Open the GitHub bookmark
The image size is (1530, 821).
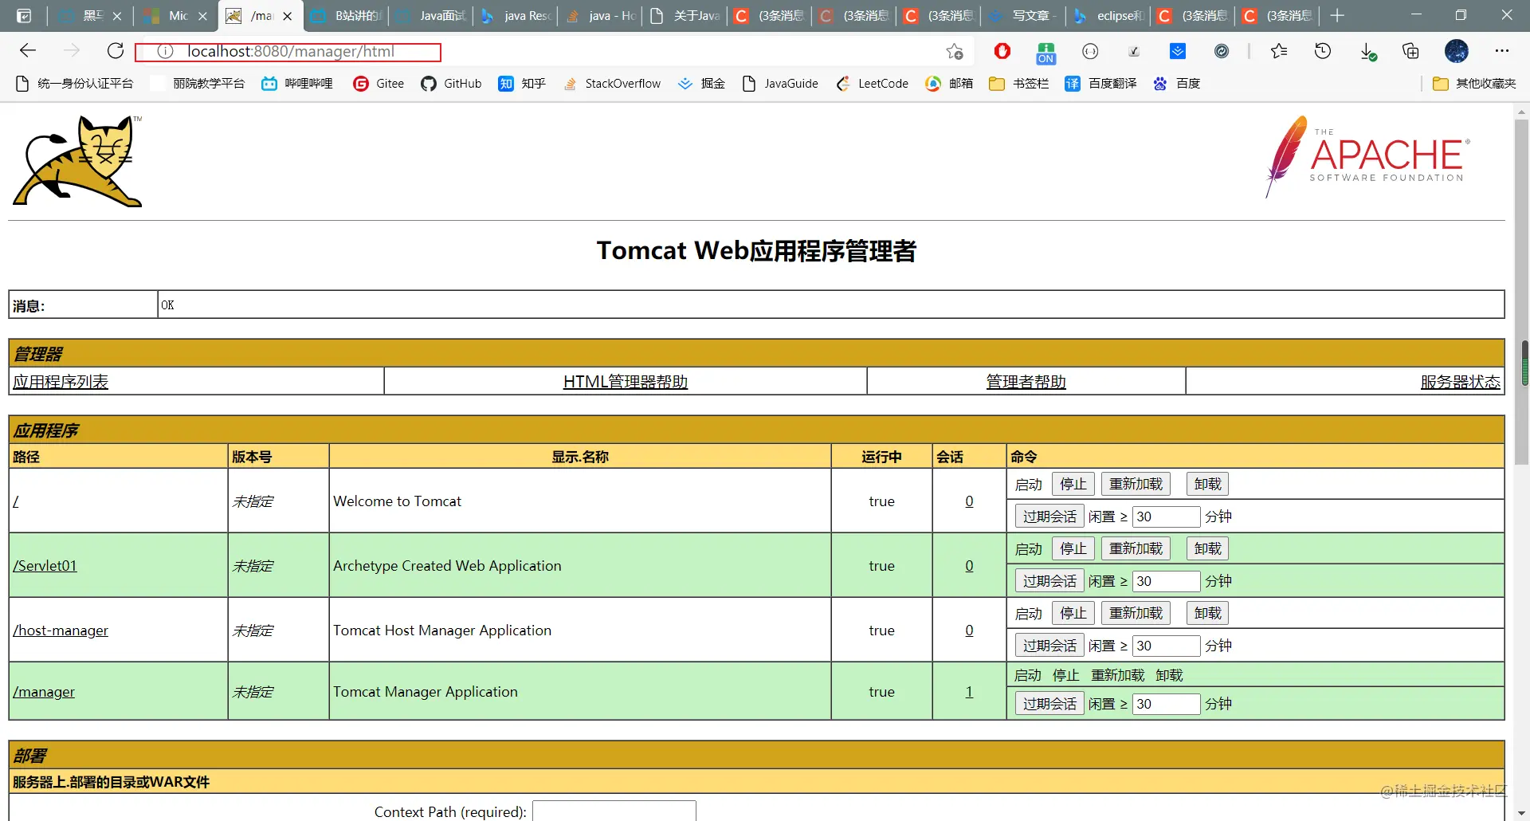coord(451,84)
